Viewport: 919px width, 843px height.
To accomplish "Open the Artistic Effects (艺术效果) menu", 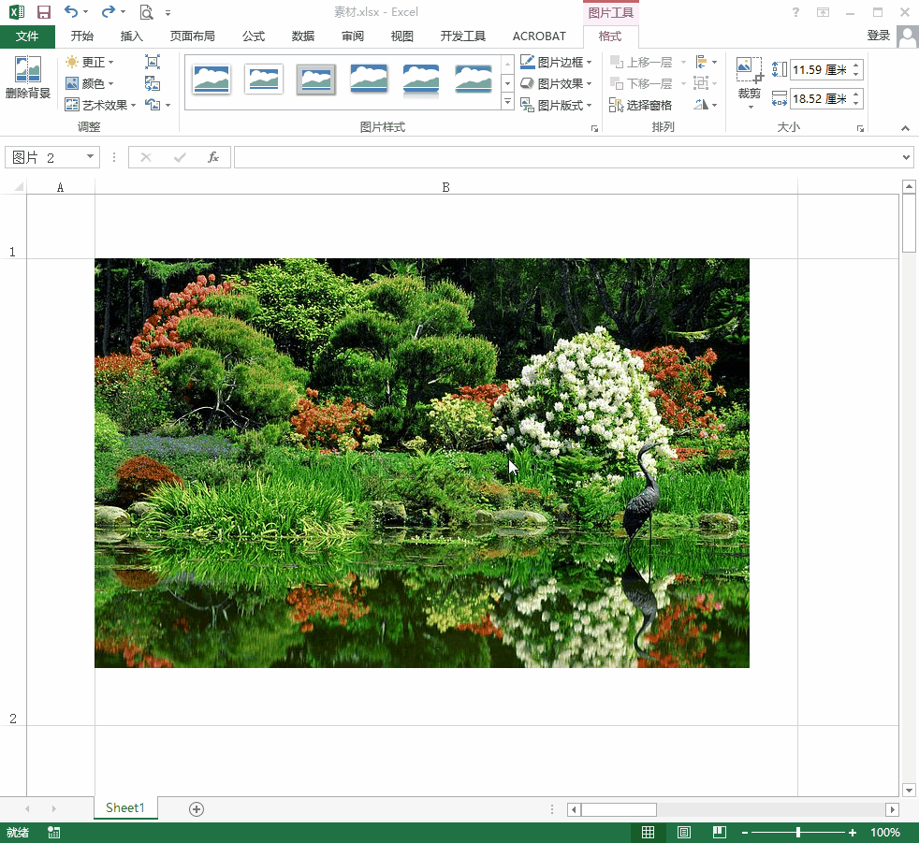I will pyautogui.click(x=100, y=105).
